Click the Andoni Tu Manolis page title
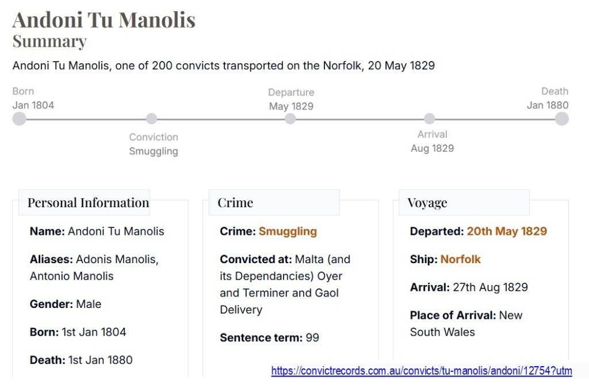The width and height of the screenshot is (589, 388). pos(104,20)
